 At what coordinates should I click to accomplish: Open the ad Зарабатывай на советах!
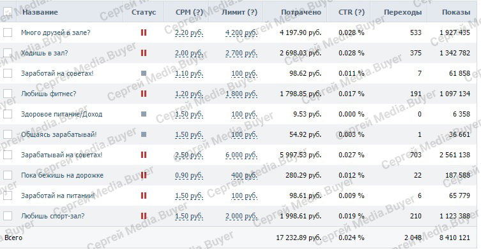pyautogui.click(x=62, y=155)
